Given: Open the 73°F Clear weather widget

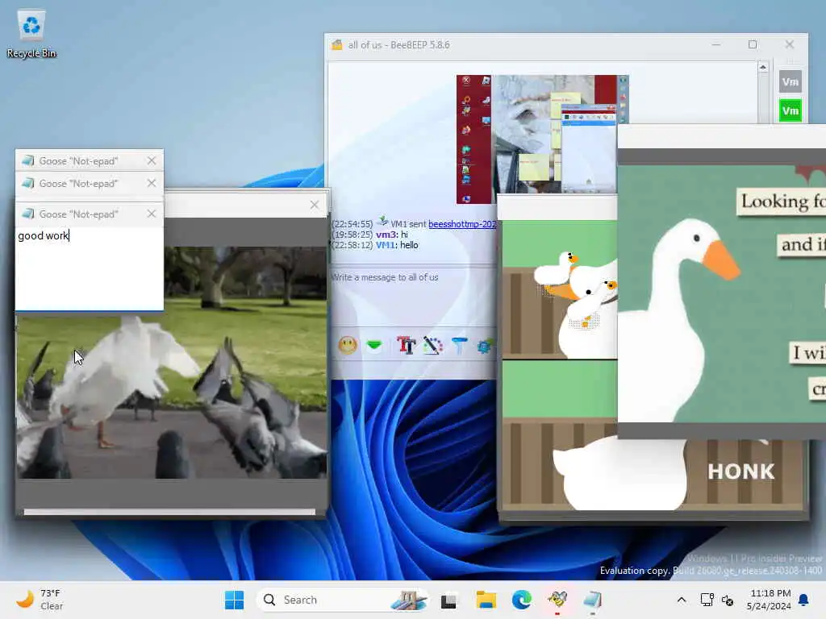Looking at the screenshot, I should pos(40,600).
